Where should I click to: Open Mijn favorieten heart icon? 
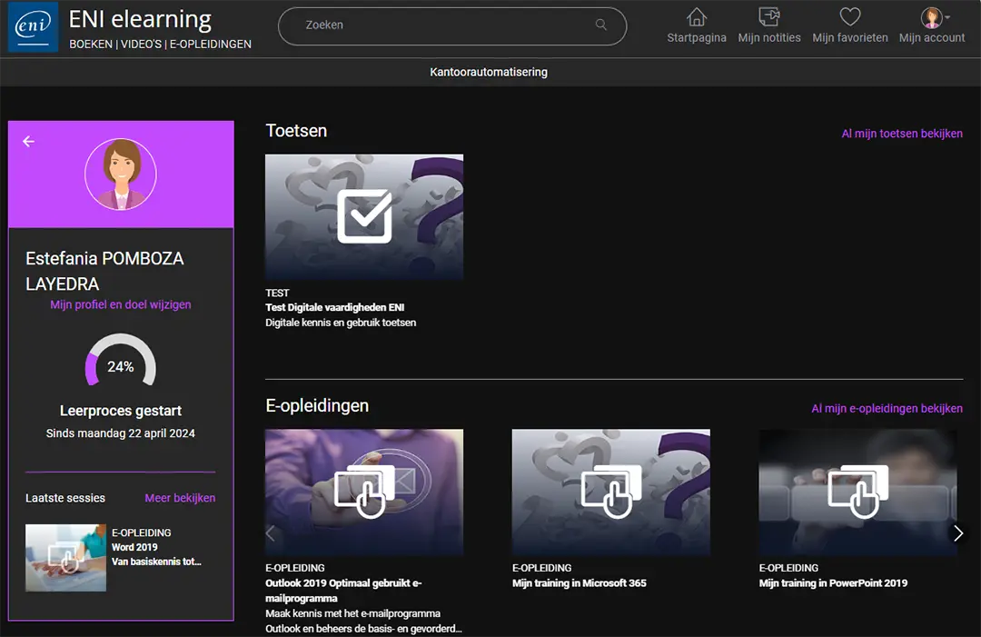849,17
